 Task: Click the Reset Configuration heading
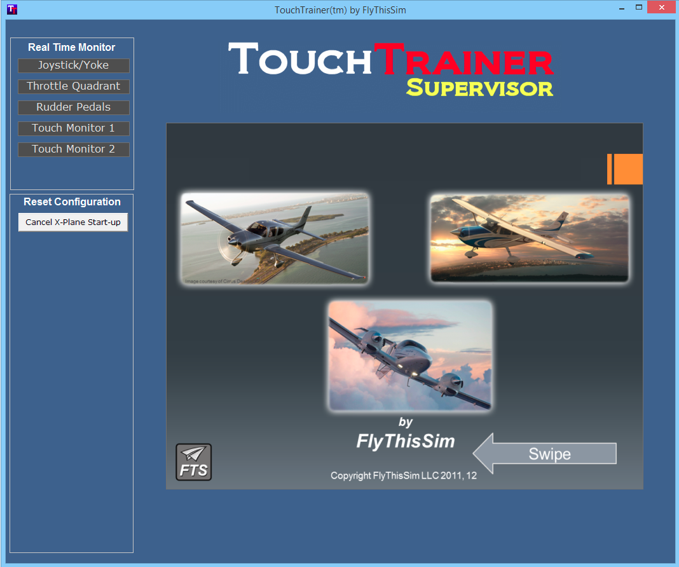pos(72,202)
